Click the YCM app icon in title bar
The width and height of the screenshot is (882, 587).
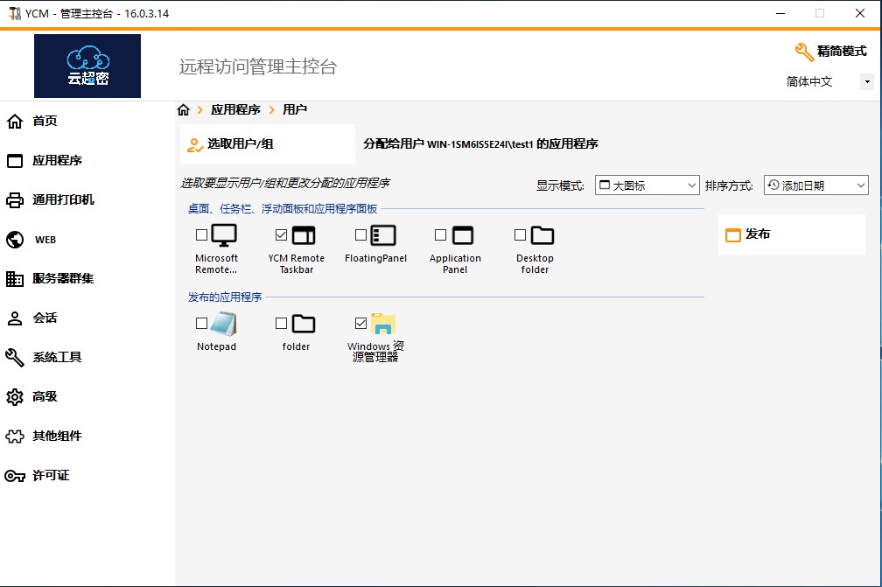coord(15,13)
